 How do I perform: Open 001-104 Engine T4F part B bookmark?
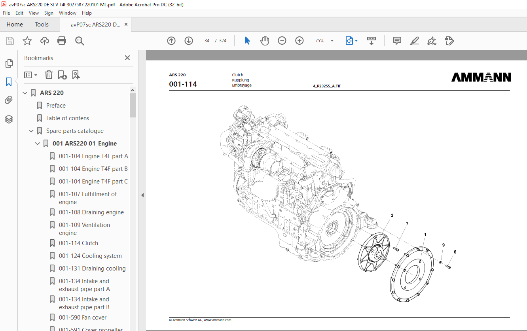[93, 169]
